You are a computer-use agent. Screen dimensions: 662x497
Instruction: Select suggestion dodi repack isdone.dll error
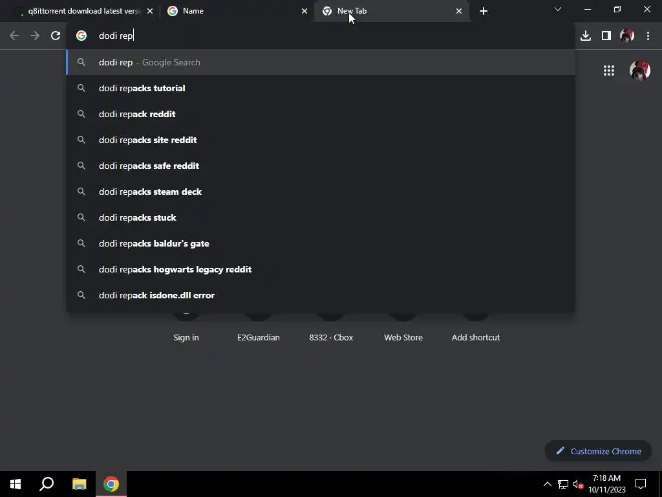coord(321,295)
